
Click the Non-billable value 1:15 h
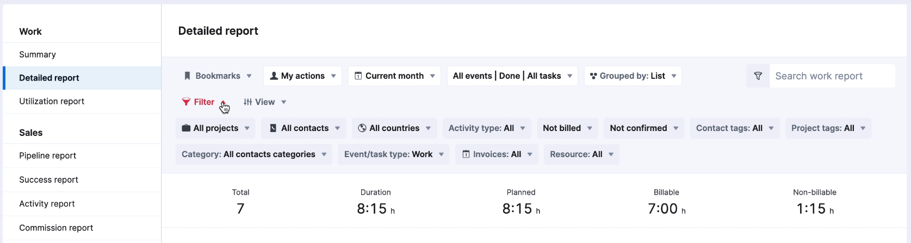[815, 209]
